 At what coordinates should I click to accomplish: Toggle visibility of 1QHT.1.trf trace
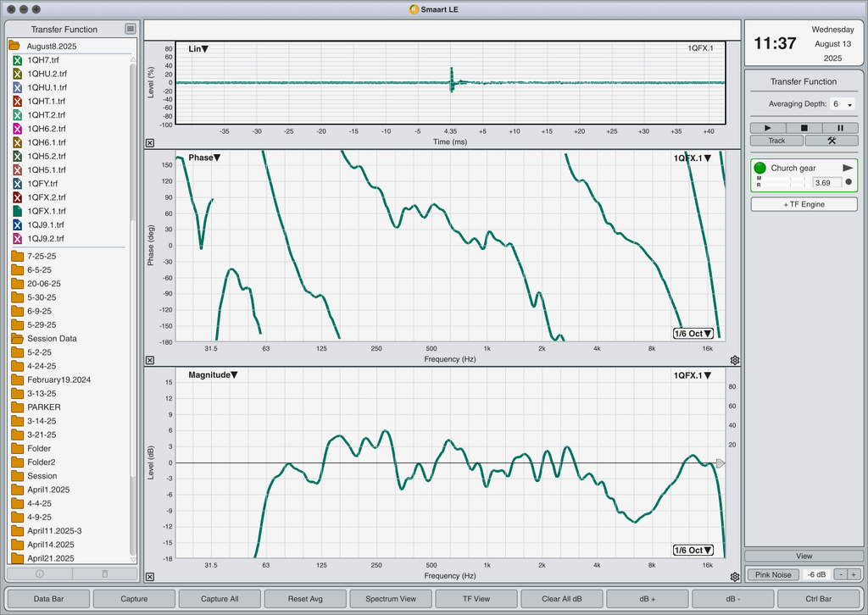(17, 101)
